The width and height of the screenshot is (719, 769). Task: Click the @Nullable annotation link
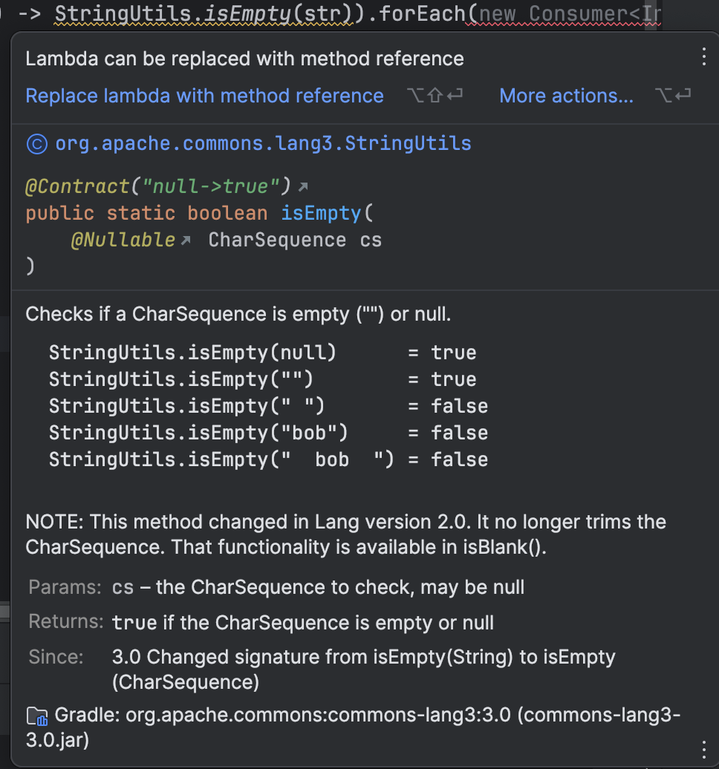(x=123, y=240)
